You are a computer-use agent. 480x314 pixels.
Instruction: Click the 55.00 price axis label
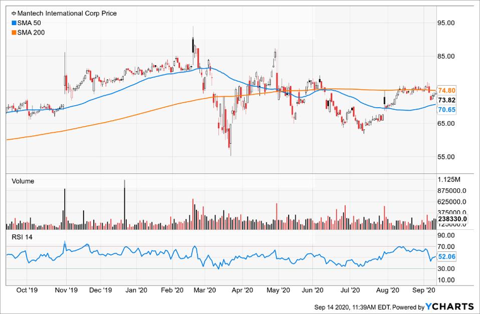(447, 157)
